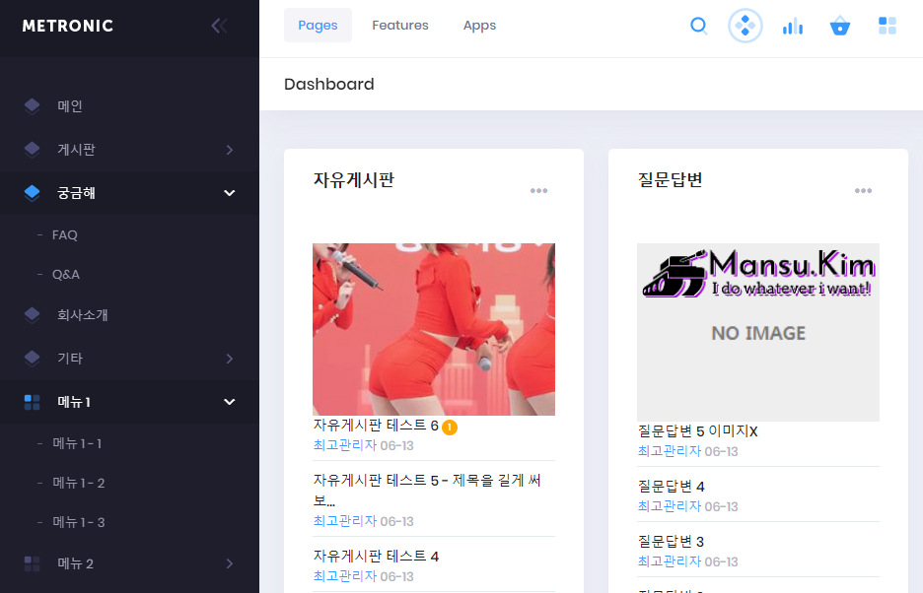Image resolution: width=923 pixels, height=593 pixels.
Task: Open 질문답변 card three-dot menu
Action: pos(863,191)
